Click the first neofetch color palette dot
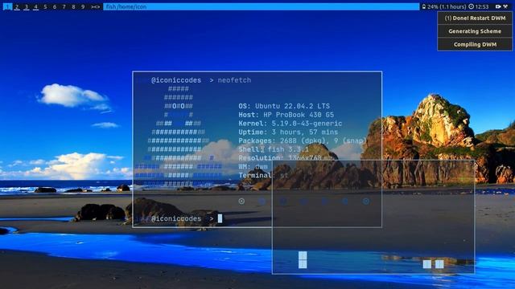The width and height of the screenshot is (515, 289). pos(241,201)
